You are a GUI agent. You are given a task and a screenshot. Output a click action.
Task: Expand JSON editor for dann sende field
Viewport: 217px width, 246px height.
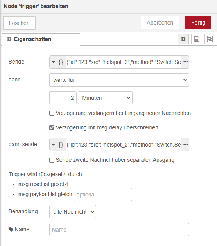tap(186, 145)
